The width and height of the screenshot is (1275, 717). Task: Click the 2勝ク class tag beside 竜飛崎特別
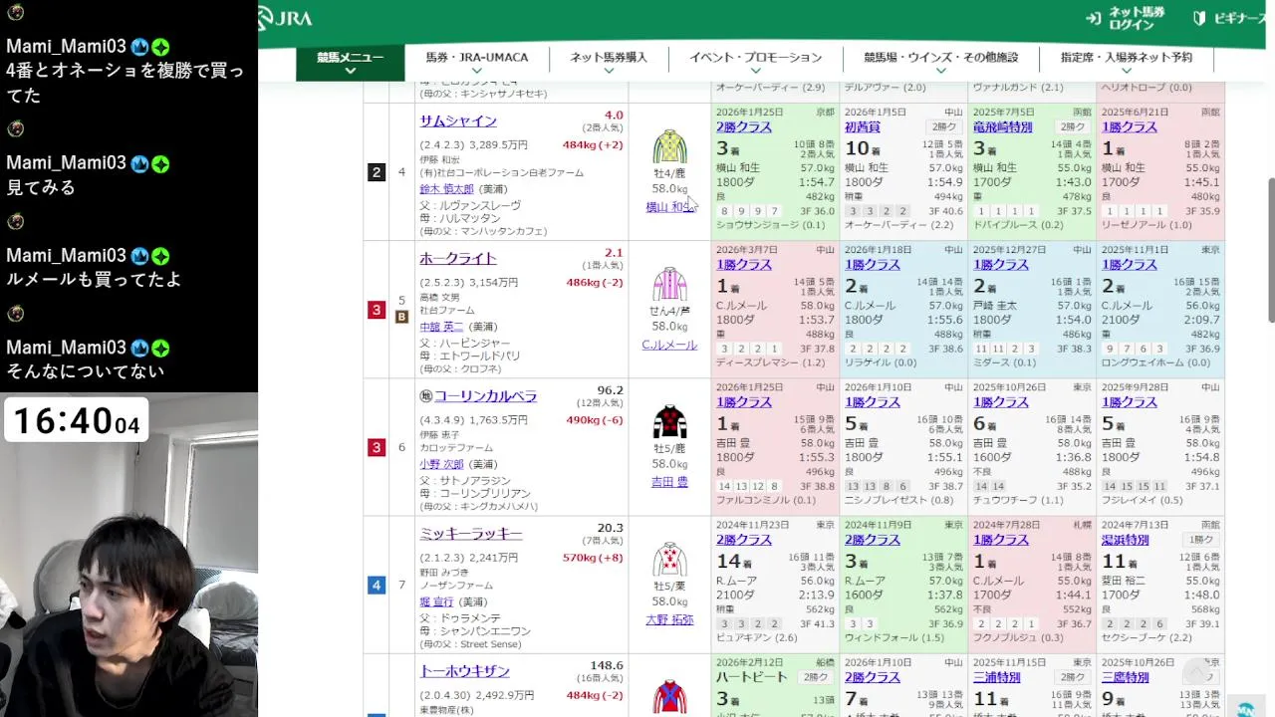[1073, 127]
